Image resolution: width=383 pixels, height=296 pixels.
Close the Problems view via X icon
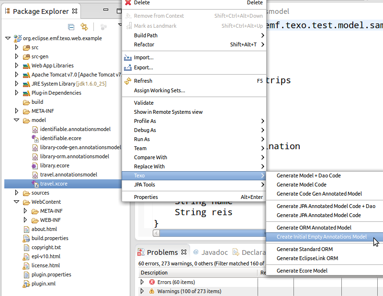(x=184, y=252)
